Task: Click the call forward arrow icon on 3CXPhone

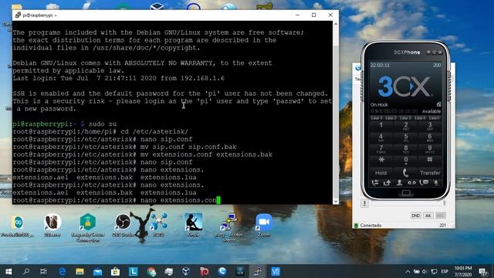Action: [x=387, y=182]
